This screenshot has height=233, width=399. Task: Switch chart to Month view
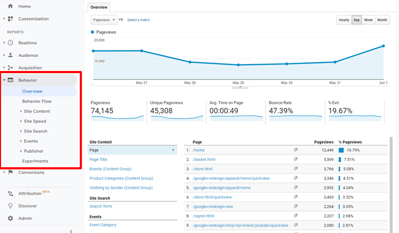click(382, 20)
